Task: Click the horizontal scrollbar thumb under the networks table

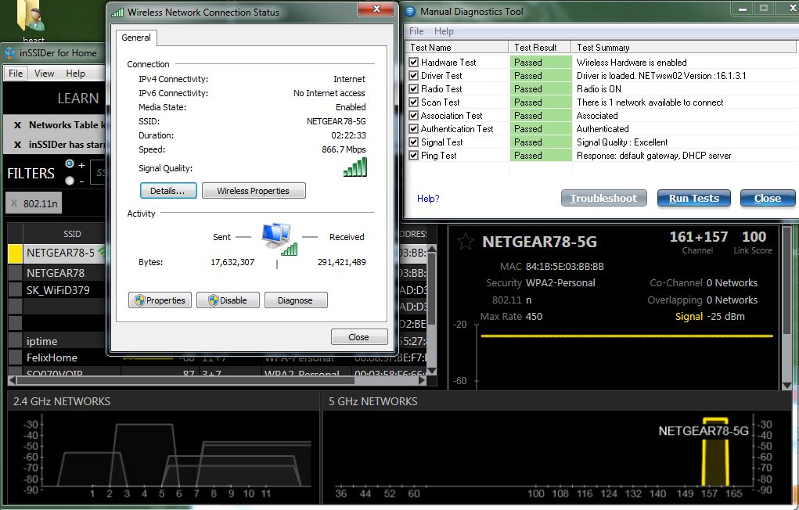Action: [x=185, y=380]
